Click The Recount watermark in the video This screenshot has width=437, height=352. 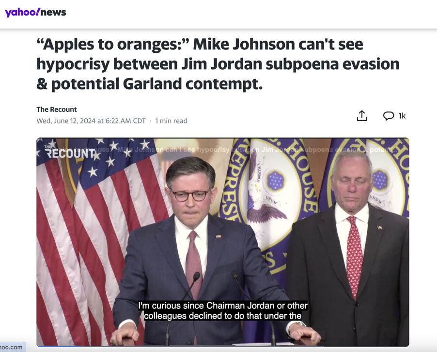point(69,152)
